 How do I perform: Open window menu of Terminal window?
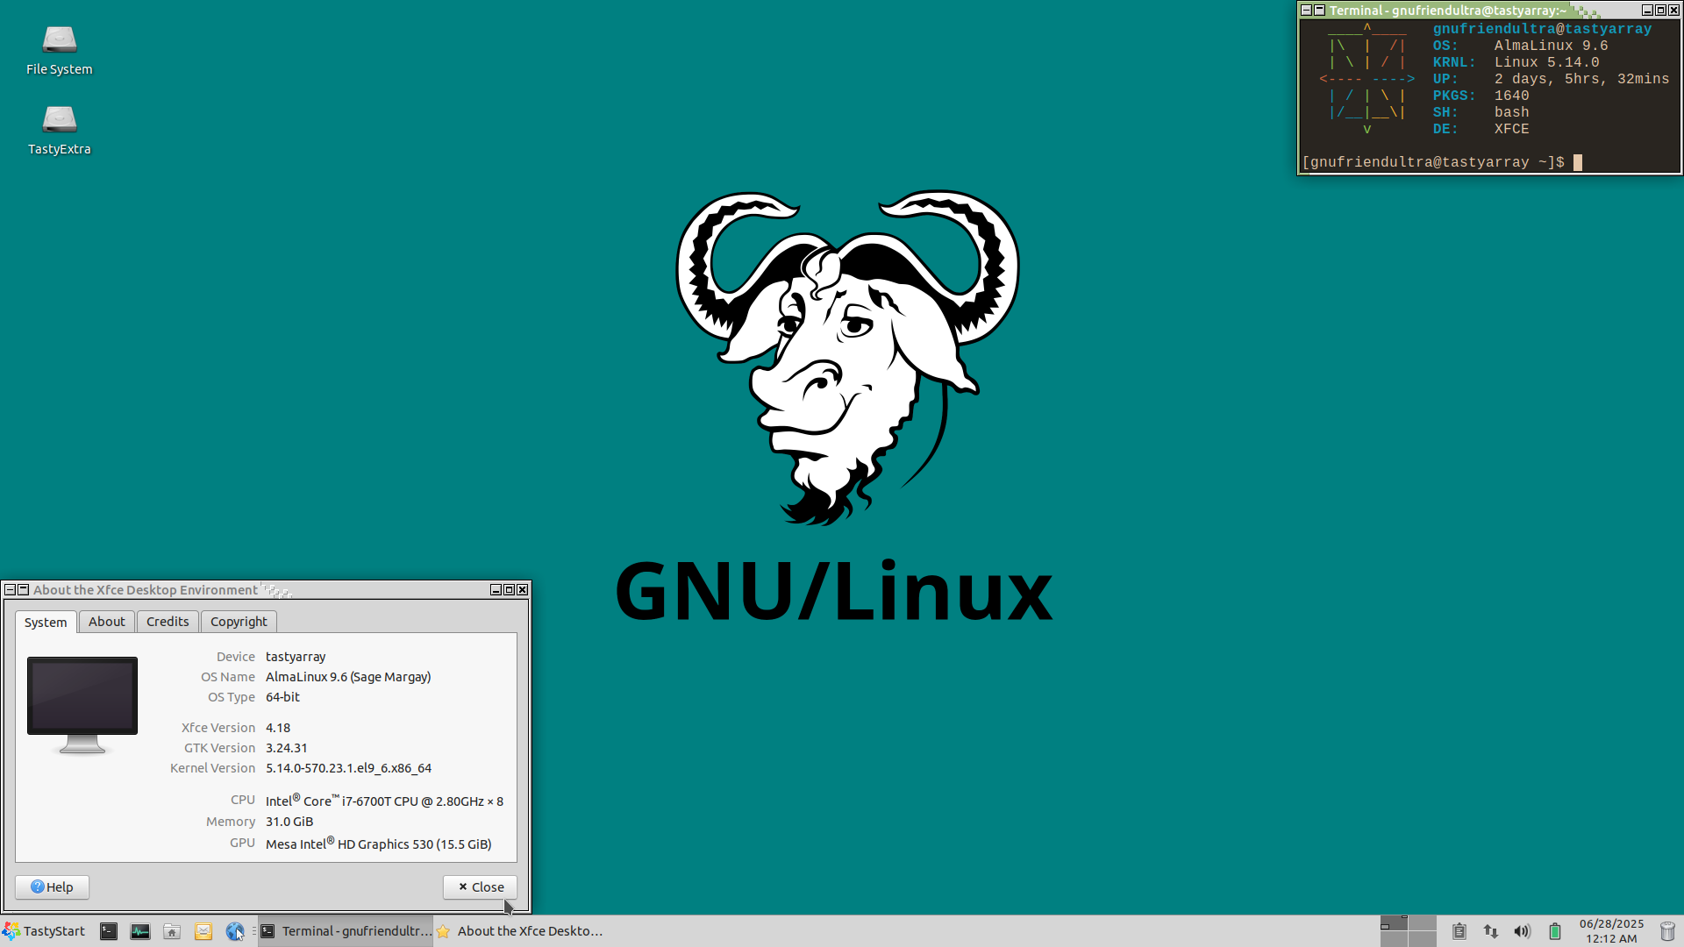tap(1306, 11)
